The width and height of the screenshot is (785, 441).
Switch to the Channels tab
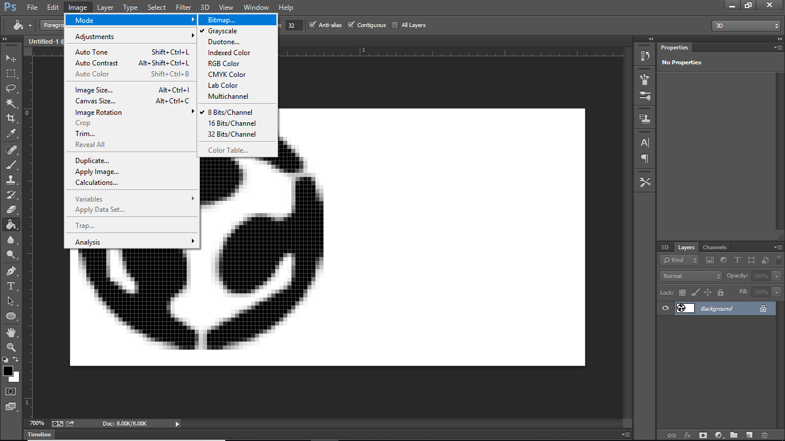(715, 247)
